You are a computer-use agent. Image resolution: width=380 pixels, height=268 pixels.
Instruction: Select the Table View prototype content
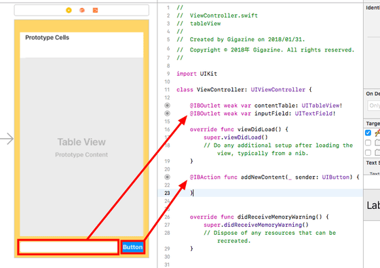click(81, 147)
